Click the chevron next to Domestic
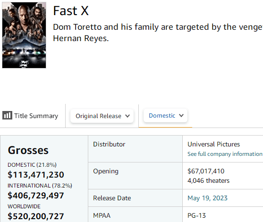Screen dimensions: 263x222 click(x=181, y=115)
